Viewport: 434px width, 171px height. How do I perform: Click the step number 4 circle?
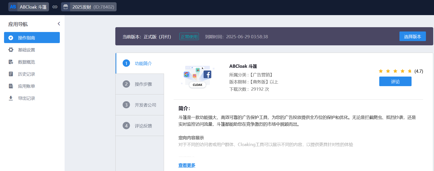pyautogui.click(x=126, y=126)
